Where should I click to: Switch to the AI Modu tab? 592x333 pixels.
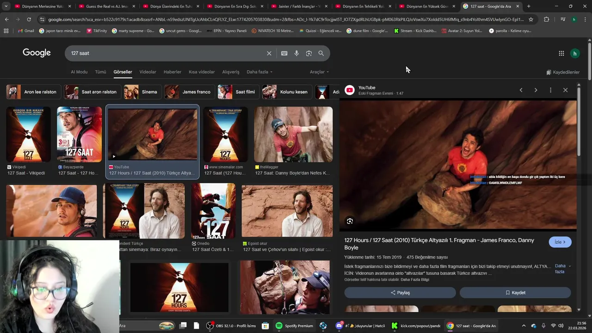[x=79, y=72]
